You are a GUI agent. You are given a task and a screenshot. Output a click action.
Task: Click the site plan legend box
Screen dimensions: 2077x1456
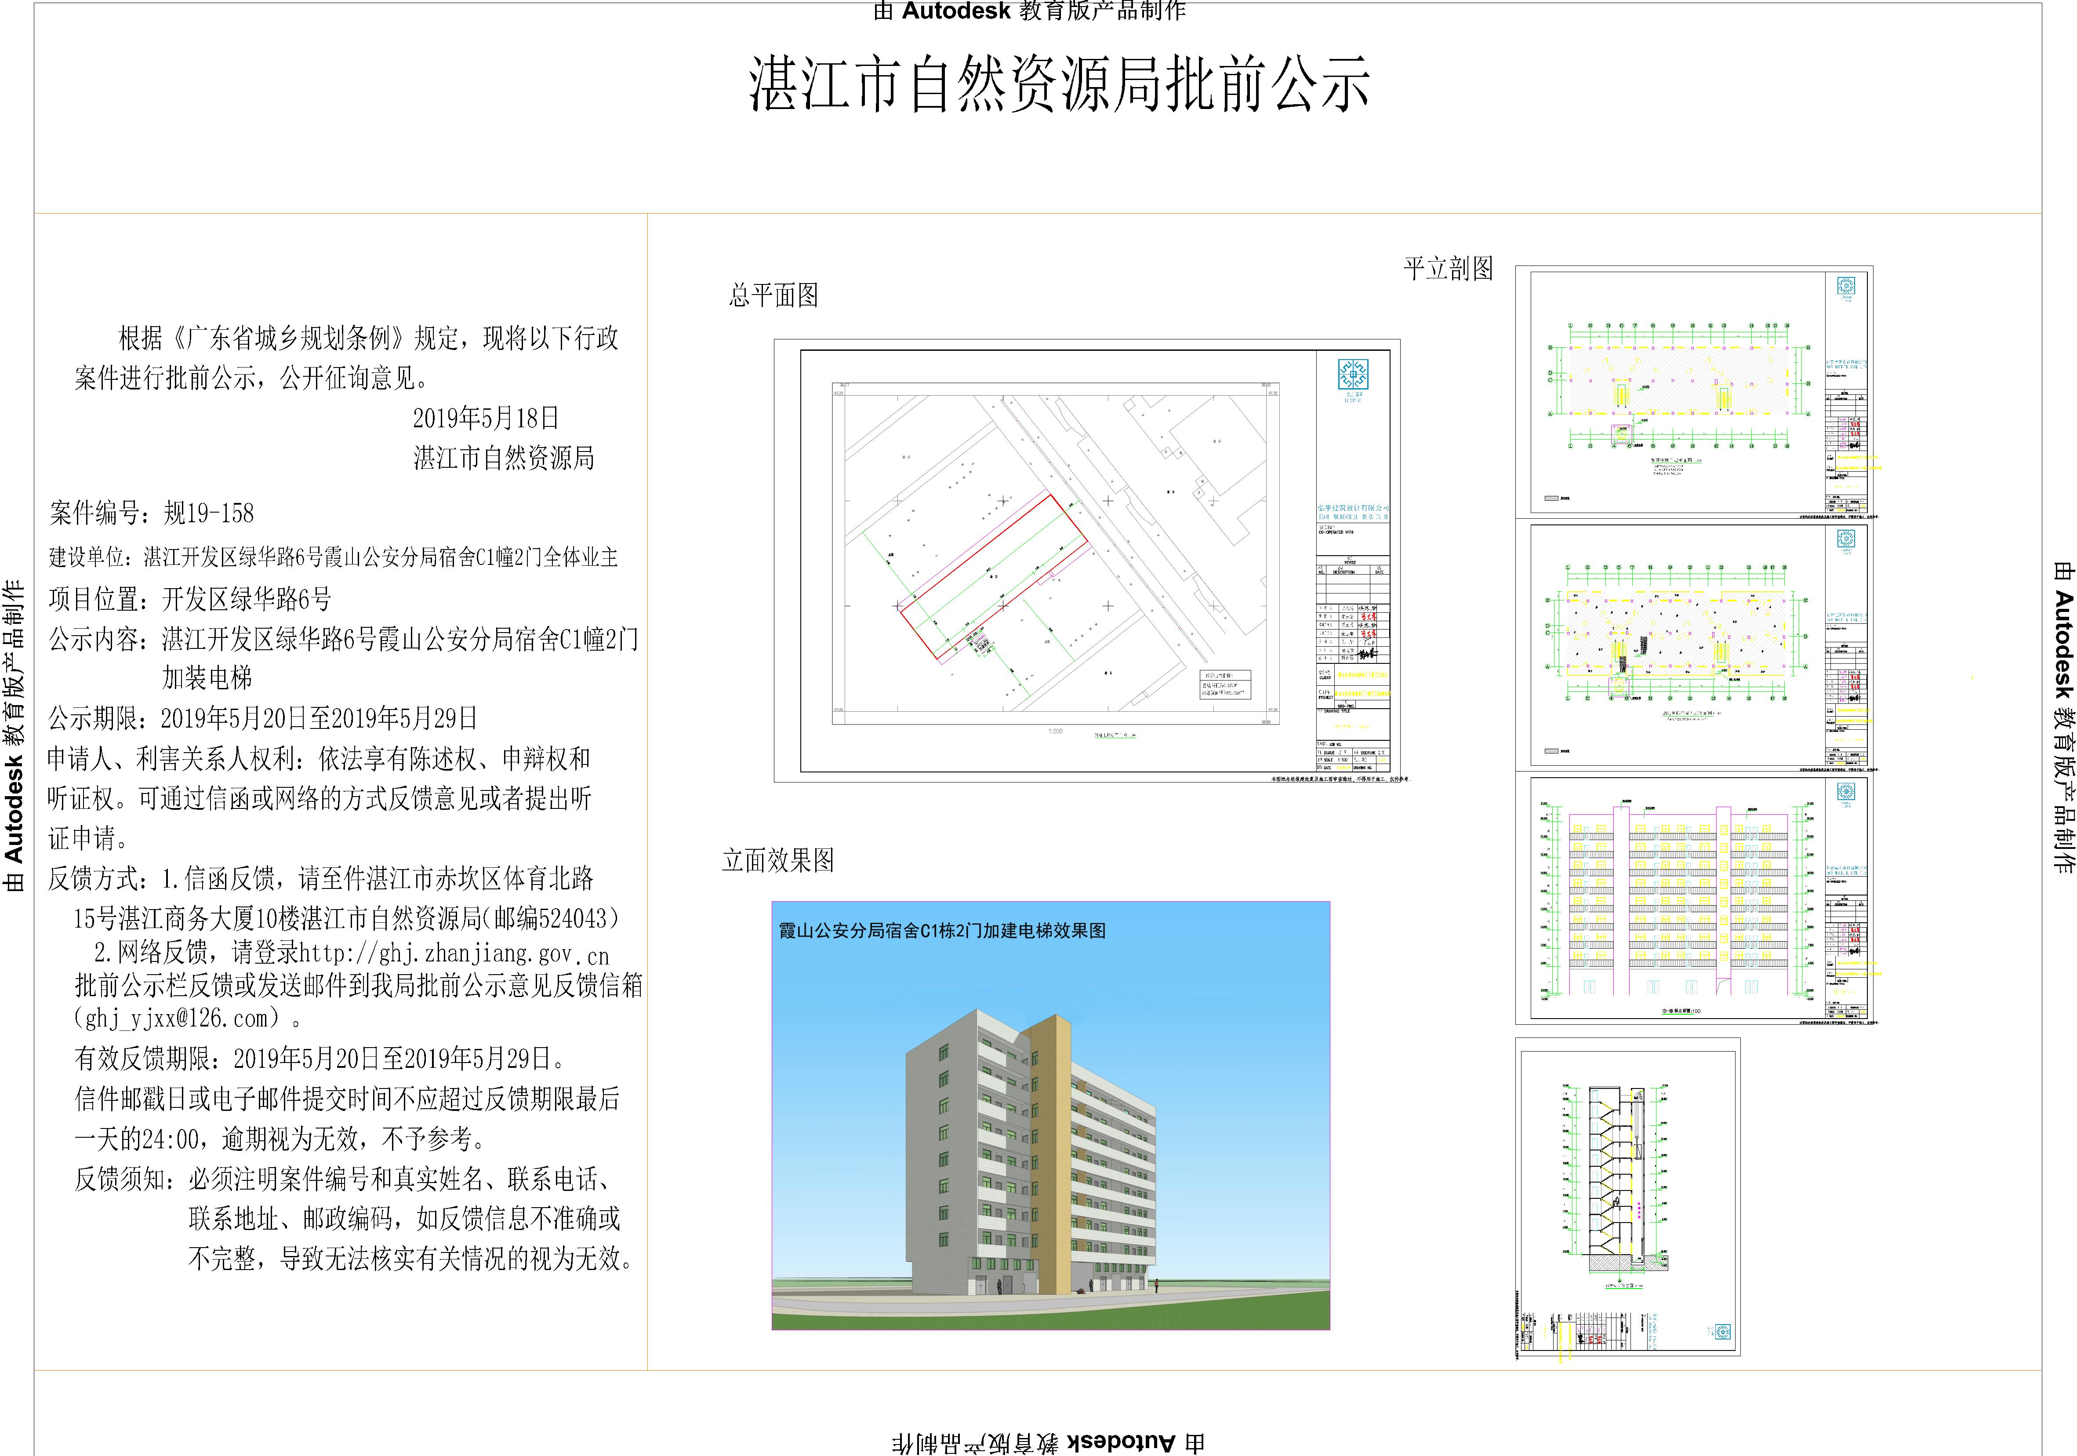pyautogui.click(x=1225, y=685)
